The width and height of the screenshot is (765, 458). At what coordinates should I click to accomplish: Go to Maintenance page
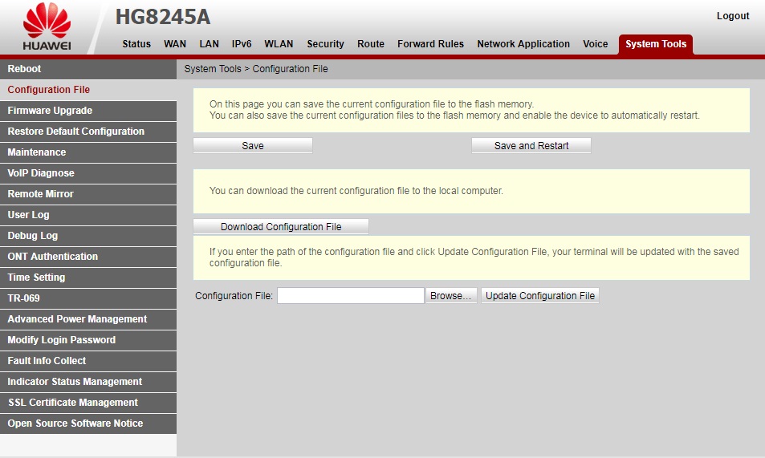click(x=88, y=152)
